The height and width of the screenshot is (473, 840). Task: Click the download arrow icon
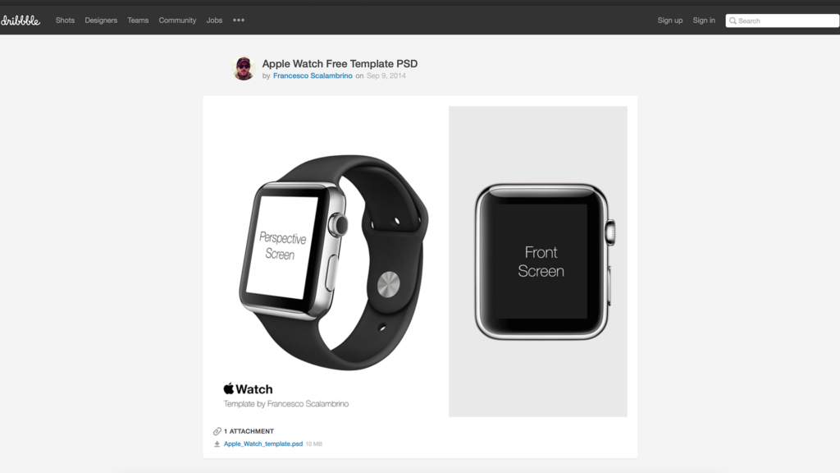click(217, 444)
